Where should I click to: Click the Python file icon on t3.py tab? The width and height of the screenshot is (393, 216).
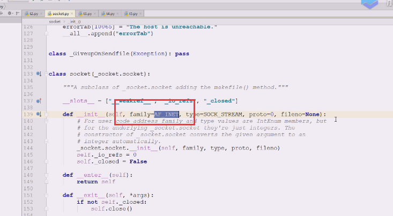(80, 13)
